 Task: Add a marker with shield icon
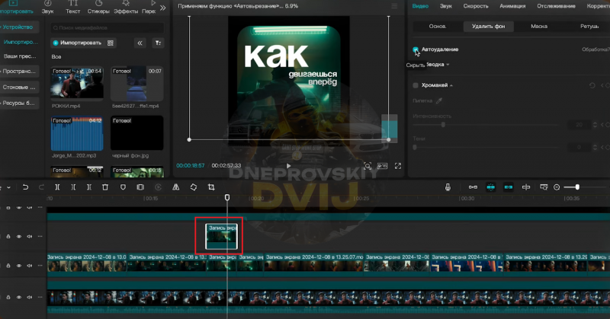tap(123, 187)
